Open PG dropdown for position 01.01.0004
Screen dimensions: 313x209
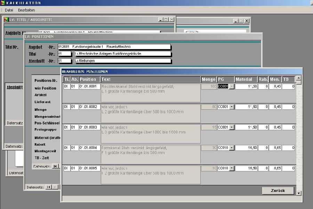click(x=232, y=148)
